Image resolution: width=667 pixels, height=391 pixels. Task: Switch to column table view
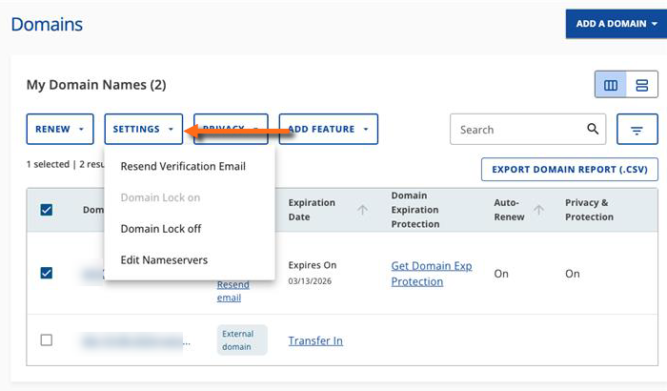click(611, 86)
